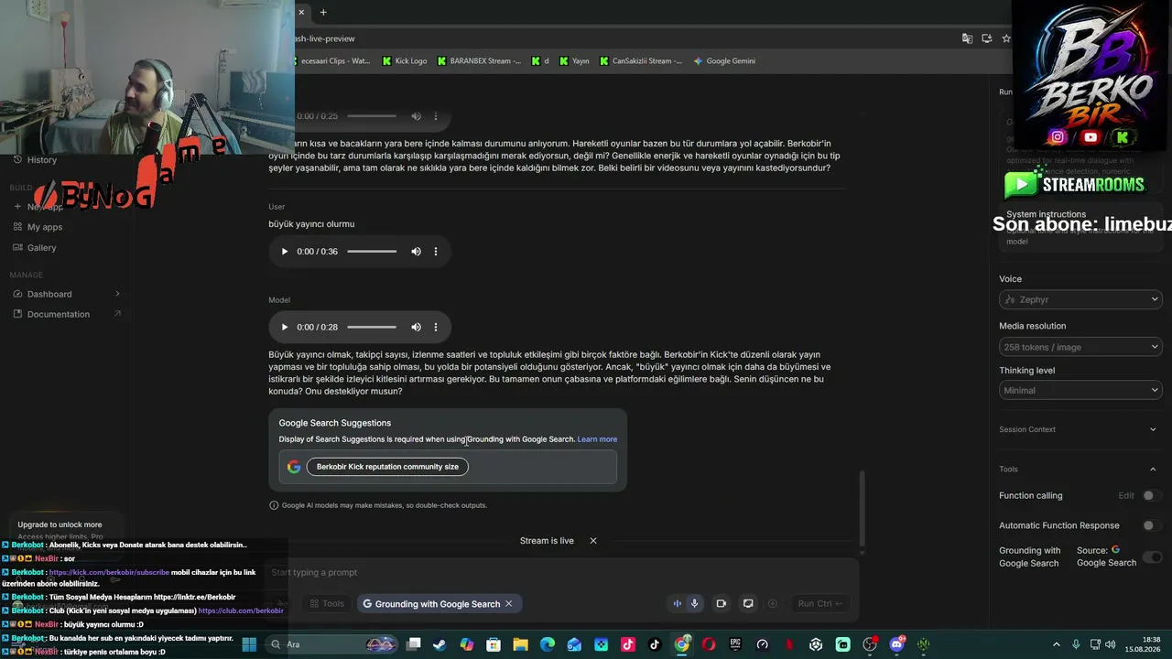The image size is (1172, 659).
Task: Open a new browser tab
Action: click(x=323, y=12)
